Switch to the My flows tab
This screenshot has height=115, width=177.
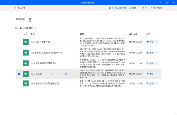pos(21,19)
